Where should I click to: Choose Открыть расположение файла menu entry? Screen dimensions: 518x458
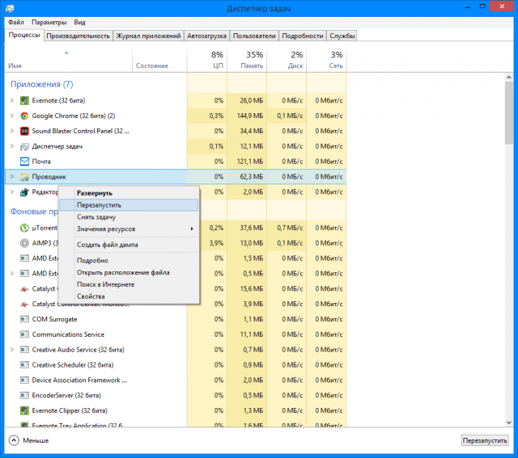129,272
